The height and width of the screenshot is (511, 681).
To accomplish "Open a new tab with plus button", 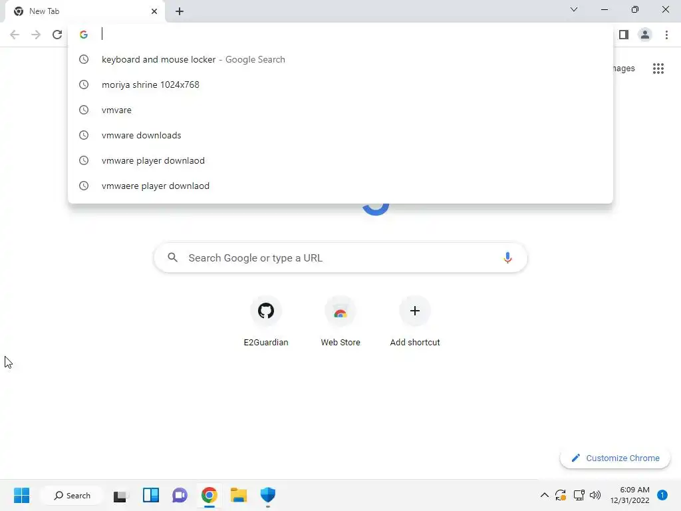I will pyautogui.click(x=180, y=11).
